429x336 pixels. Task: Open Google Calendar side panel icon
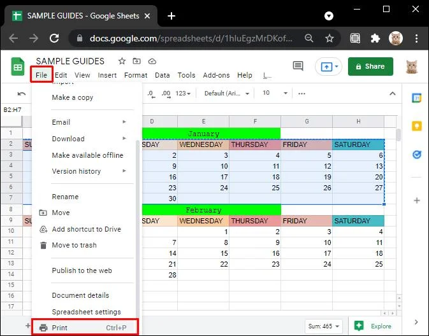416,97
